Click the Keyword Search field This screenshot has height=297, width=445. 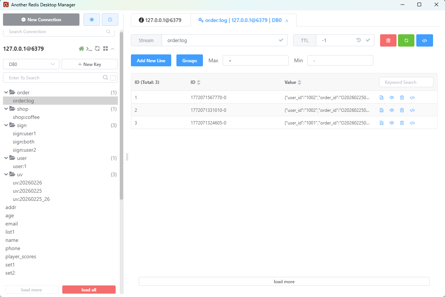pyautogui.click(x=406, y=82)
